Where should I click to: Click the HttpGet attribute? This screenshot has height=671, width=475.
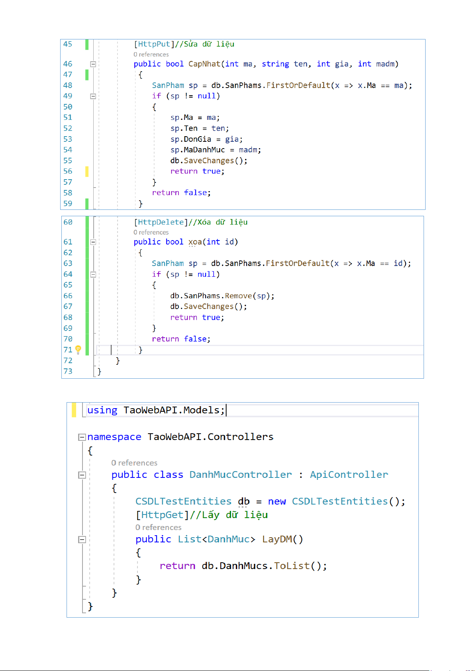(162, 515)
